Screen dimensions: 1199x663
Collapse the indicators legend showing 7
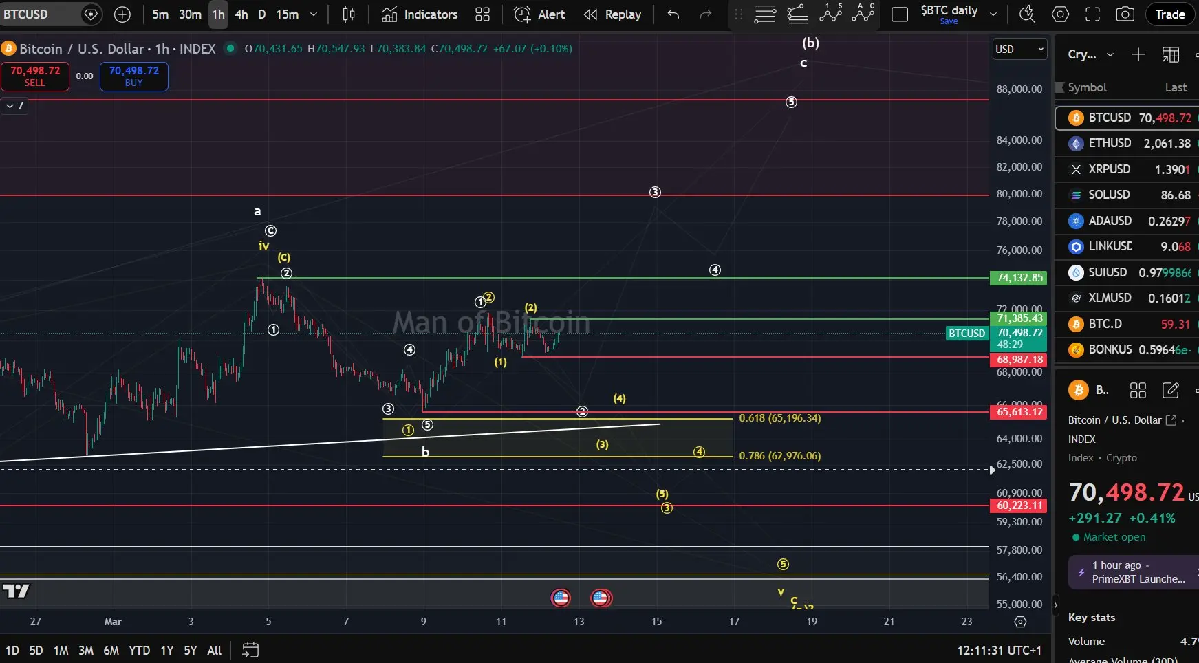(14, 106)
